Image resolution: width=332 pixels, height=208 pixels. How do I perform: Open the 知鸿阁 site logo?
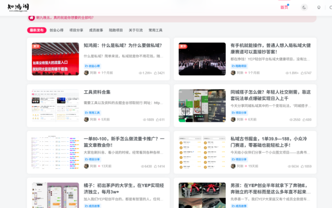[18, 7]
